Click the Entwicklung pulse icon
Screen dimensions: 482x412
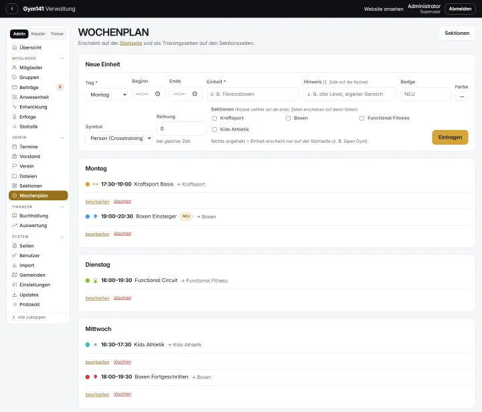[14, 107]
